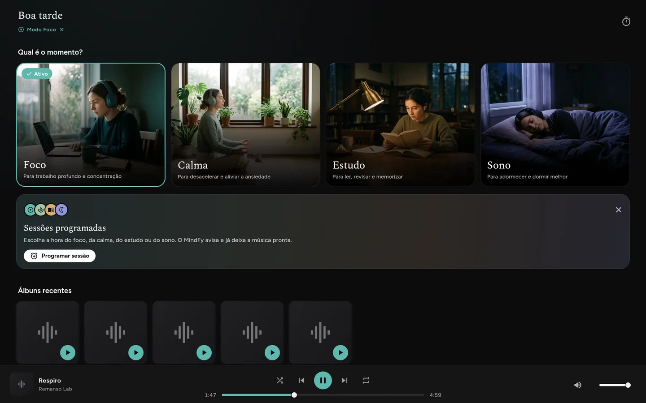Viewport: 646px width, 403px height.
Task: Click the Respiro track title
Action: coord(50,381)
